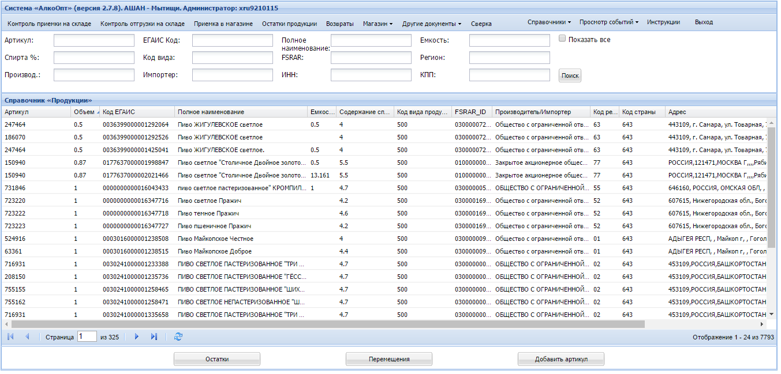This screenshot has width=781, height=374.
Task: Click the "Артикул" filter input field
Action: [94, 40]
